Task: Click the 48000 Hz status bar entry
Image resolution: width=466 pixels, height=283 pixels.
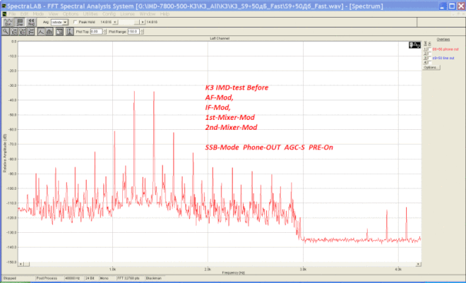Action: [x=74, y=278]
